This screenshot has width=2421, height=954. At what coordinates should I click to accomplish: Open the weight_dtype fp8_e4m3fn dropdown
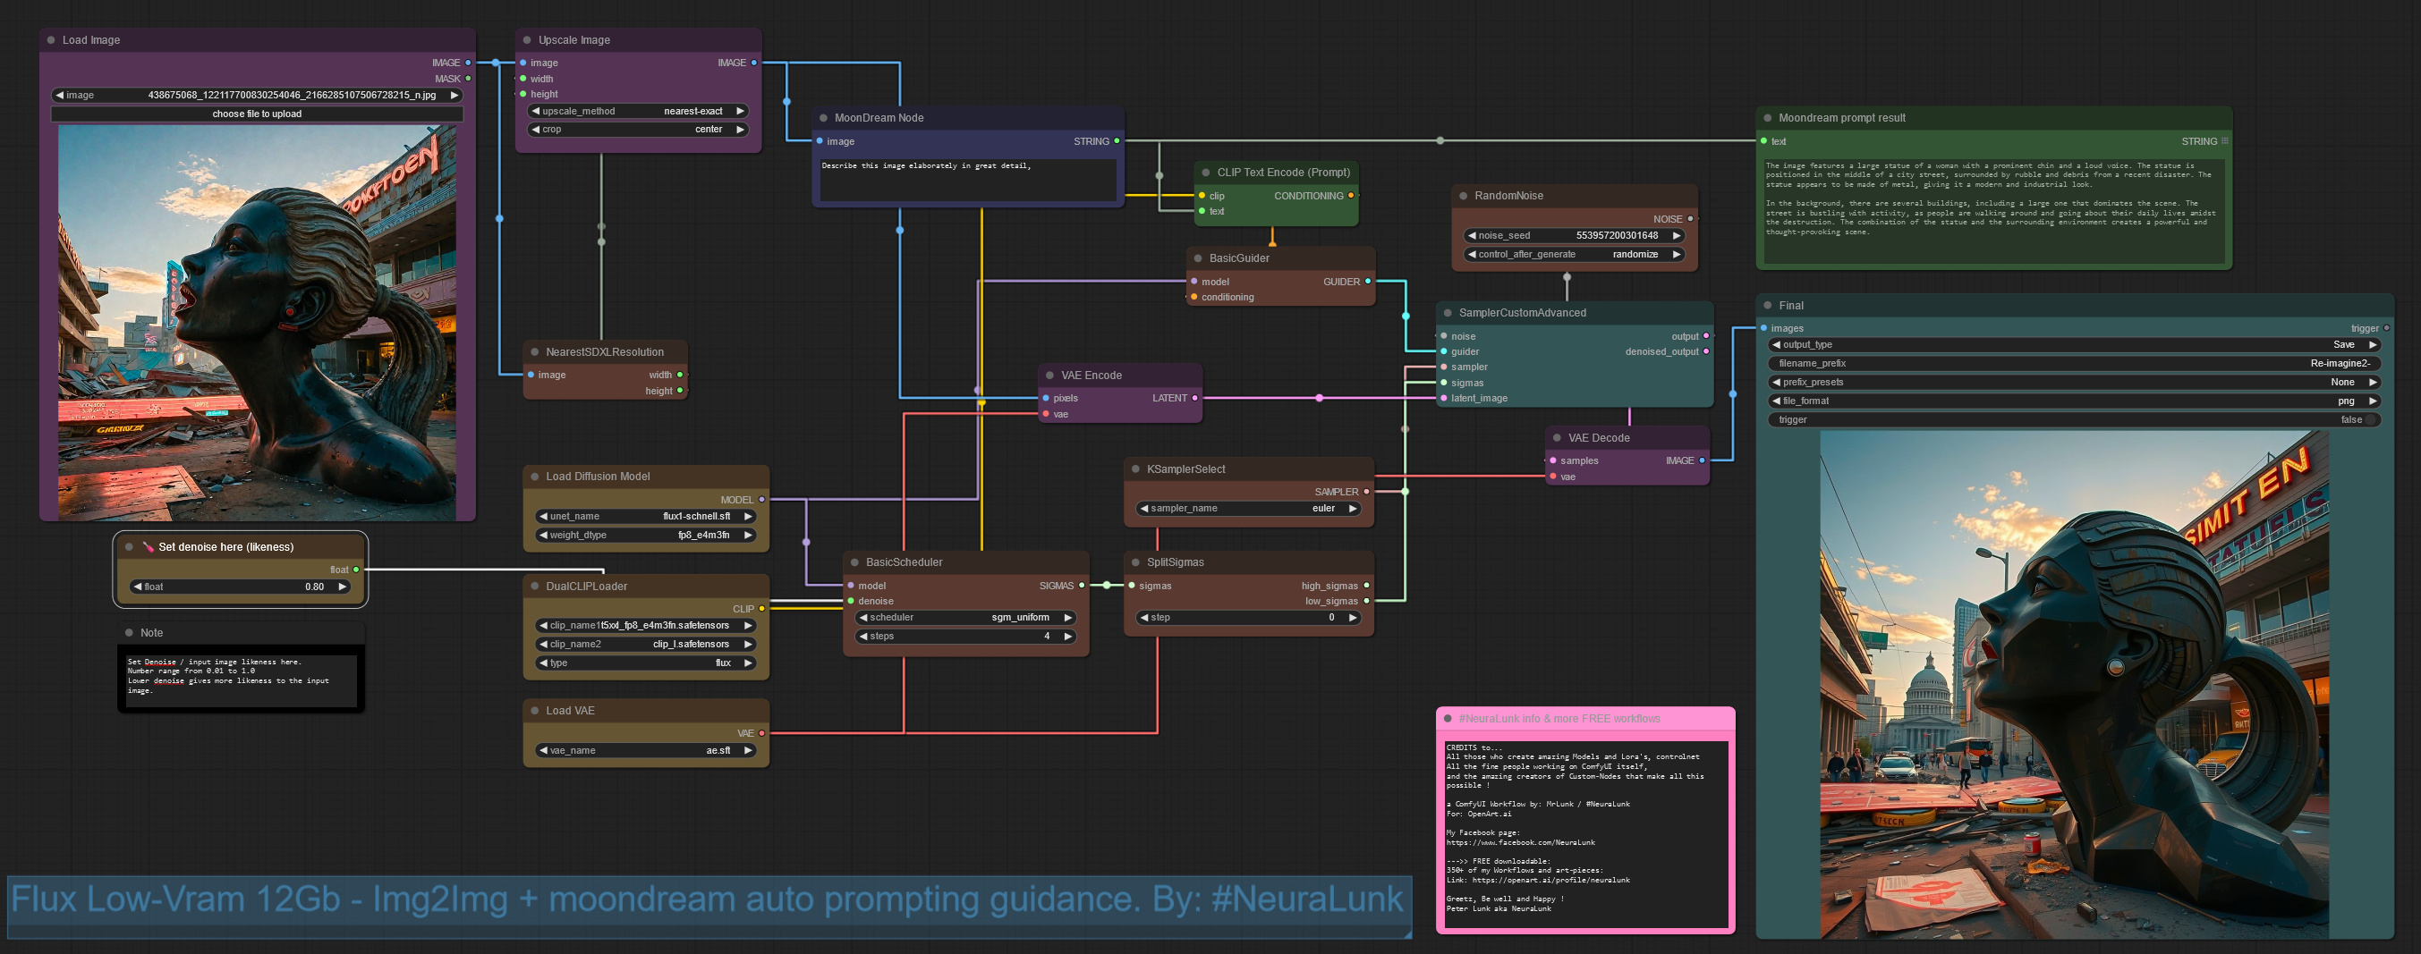pos(646,536)
